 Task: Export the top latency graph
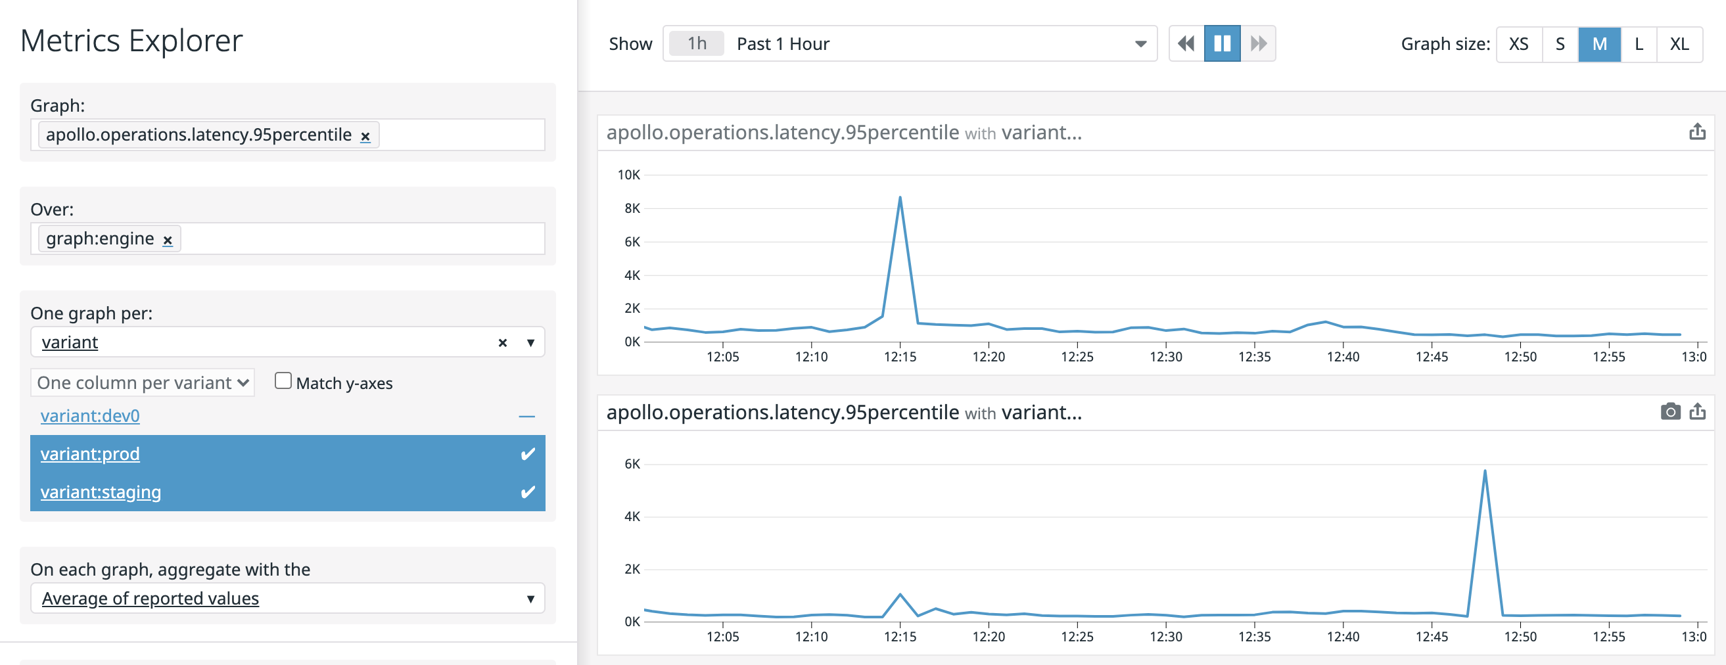click(1698, 132)
